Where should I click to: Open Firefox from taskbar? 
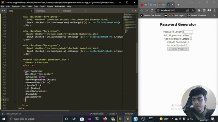click(105, 119)
